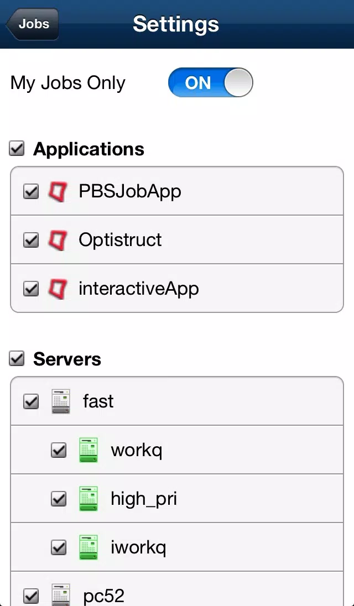Select the interactiveApp row label
Screen dimensions: 354x606
tap(139, 289)
